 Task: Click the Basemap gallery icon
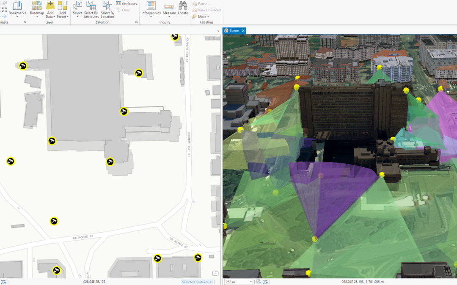click(37, 6)
